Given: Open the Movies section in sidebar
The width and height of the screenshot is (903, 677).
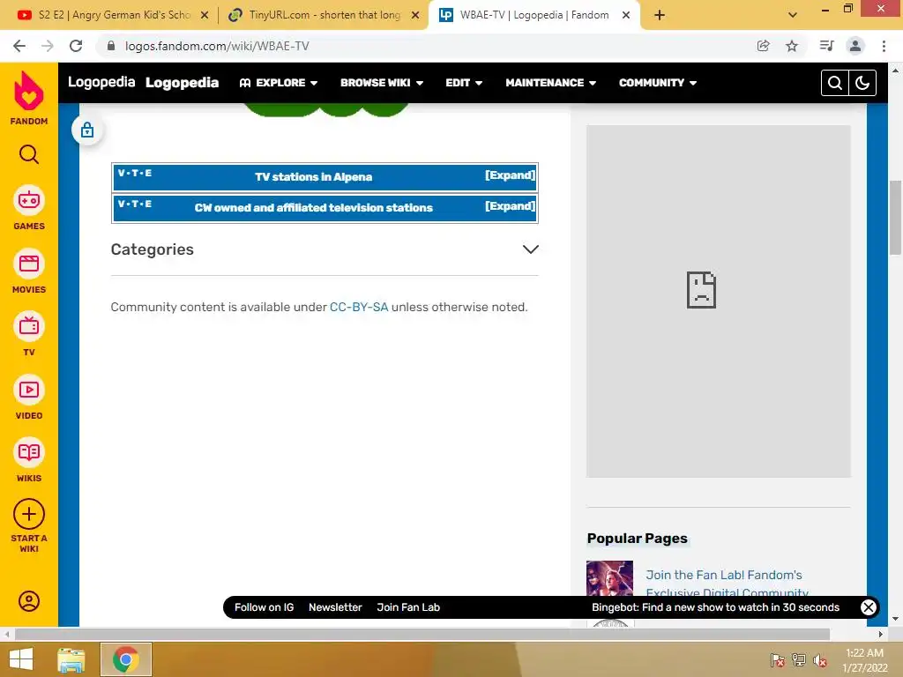Looking at the screenshot, I should (29, 272).
